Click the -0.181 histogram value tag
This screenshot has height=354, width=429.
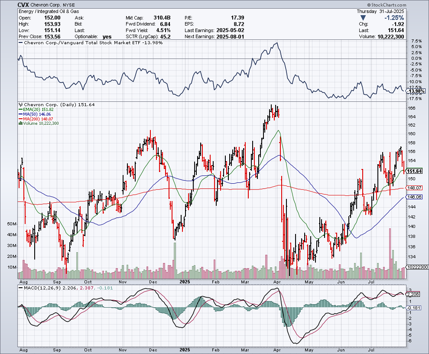tap(414, 308)
